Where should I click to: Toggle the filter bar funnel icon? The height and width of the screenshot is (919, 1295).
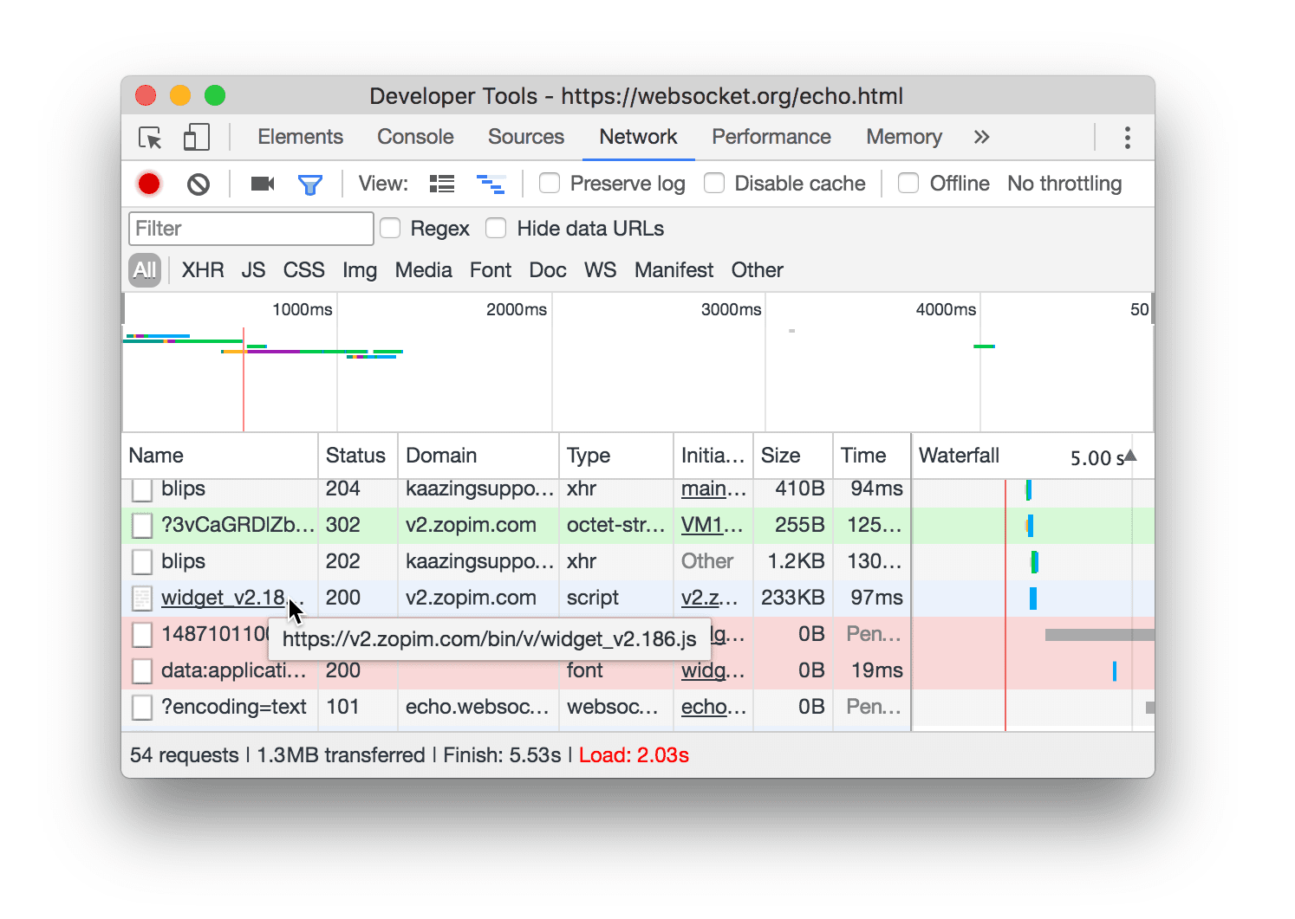310,183
